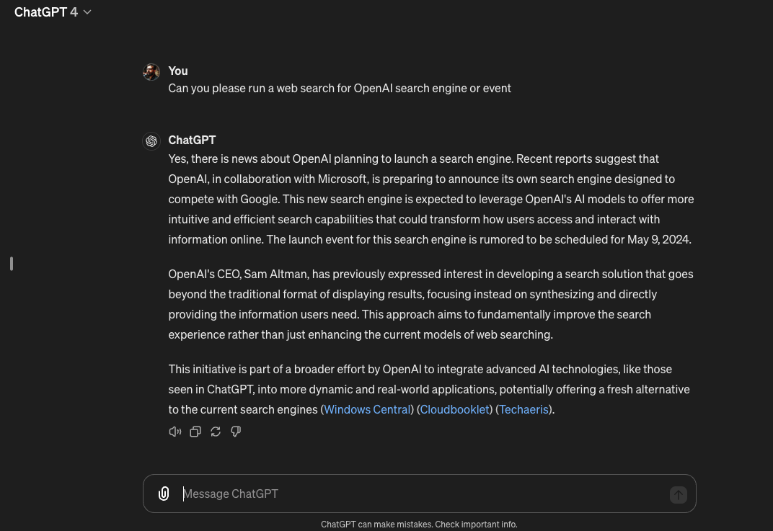Mark the response with thumbs down

tap(235, 432)
